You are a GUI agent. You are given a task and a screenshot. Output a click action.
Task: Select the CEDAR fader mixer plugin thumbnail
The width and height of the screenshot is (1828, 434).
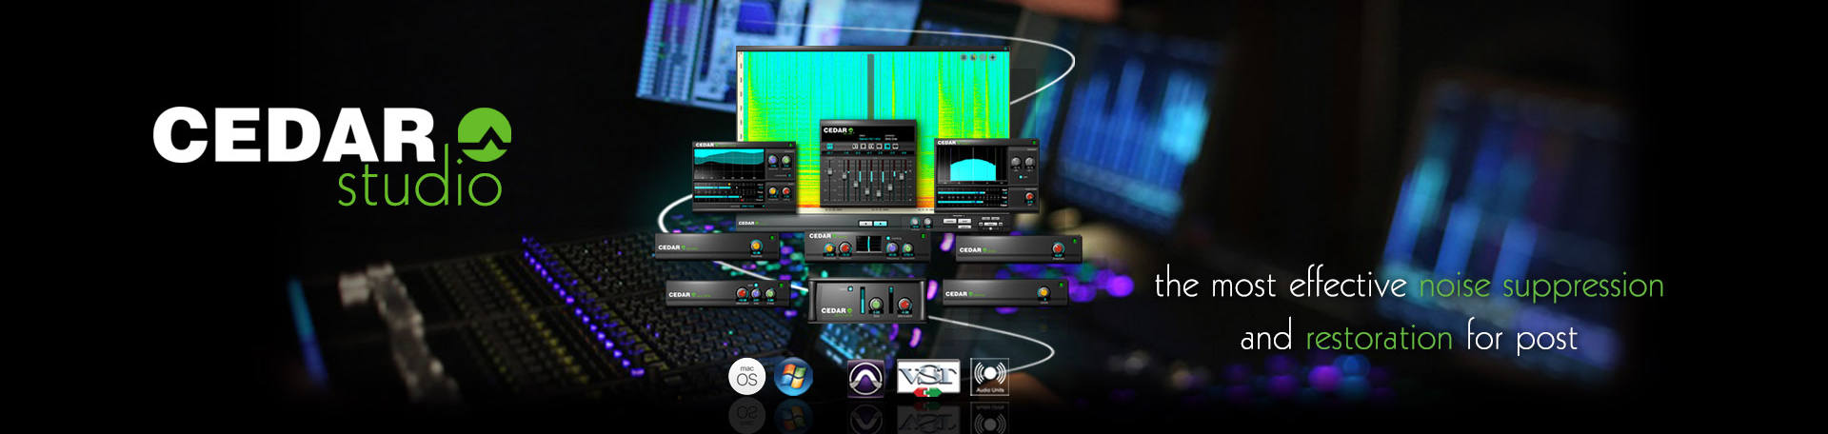click(x=868, y=164)
